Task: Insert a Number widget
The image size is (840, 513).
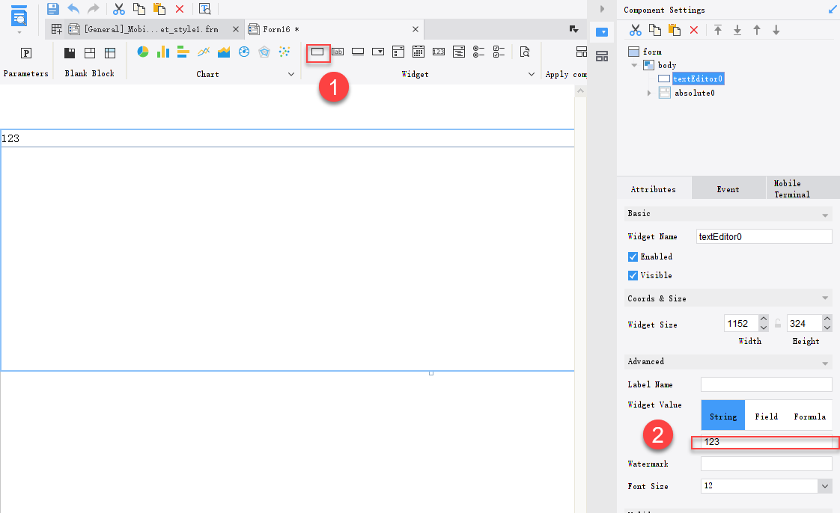Action: (439, 52)
